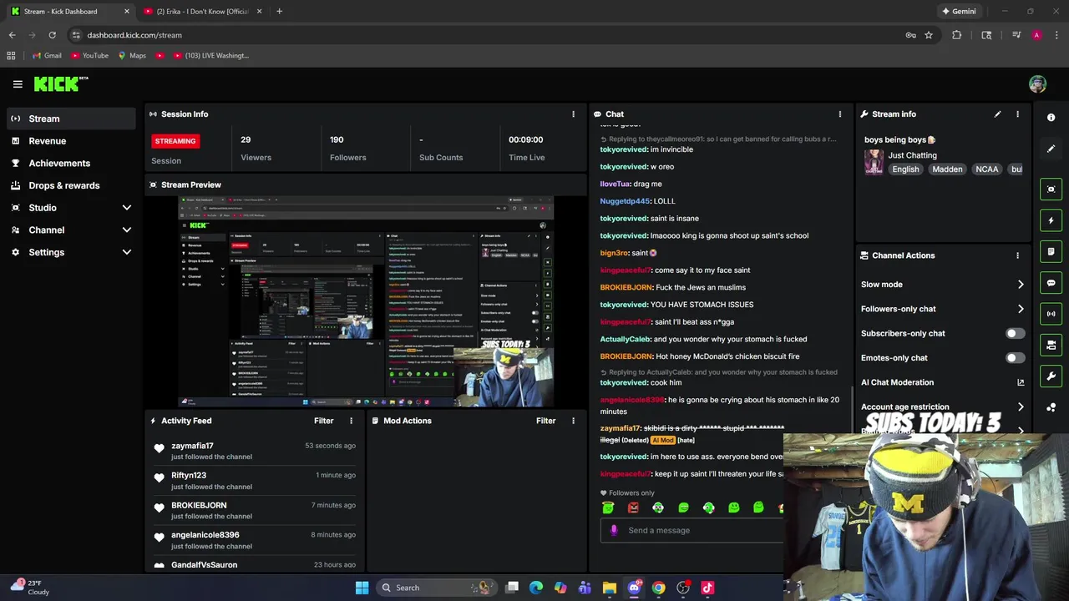Open a new browser tab
Screen dimensions: 1069x601
(x=279, y=12)
